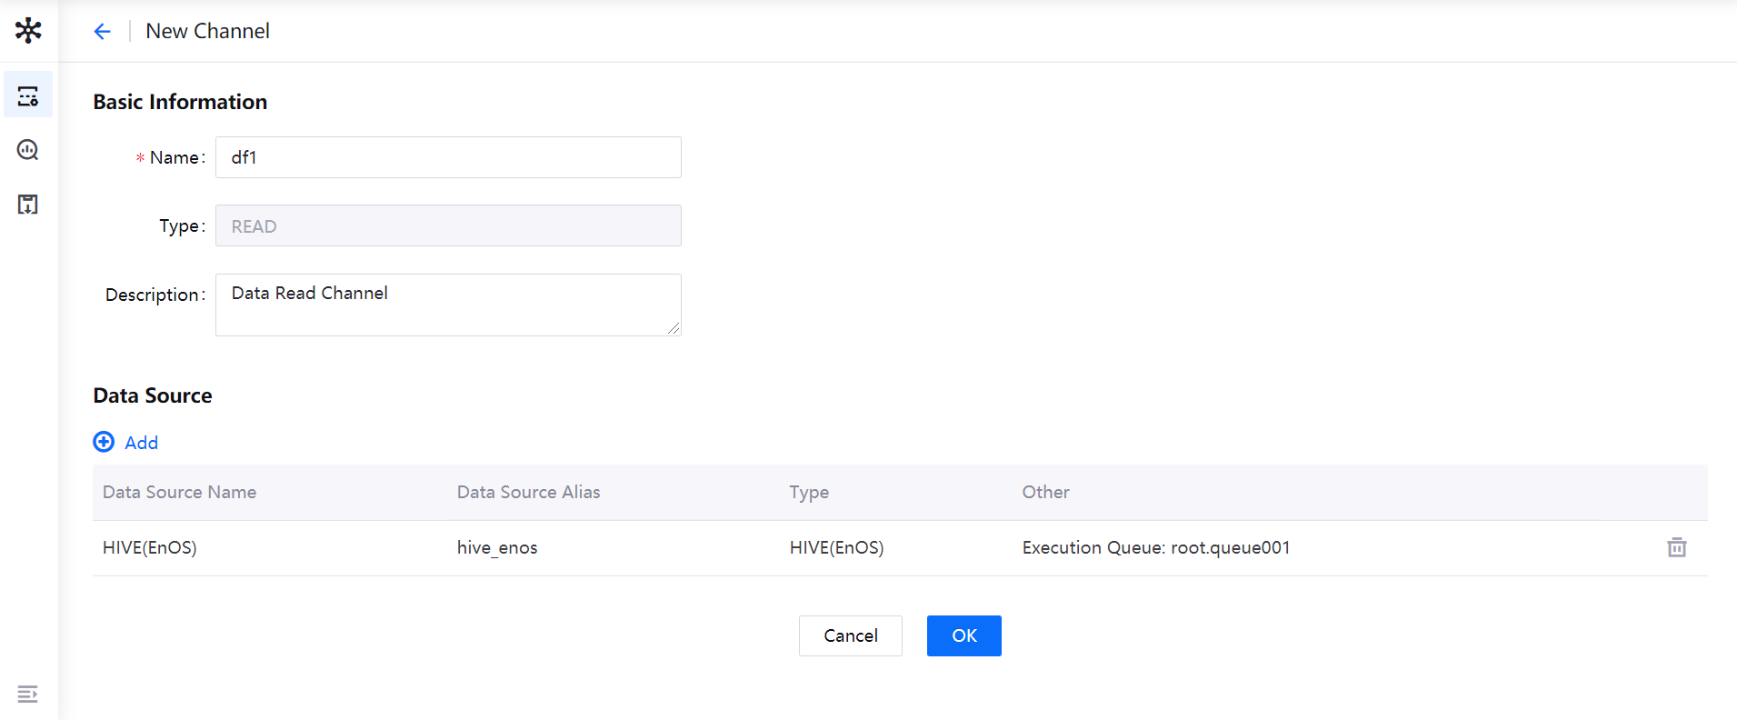Viewport: 1737px width, 720px height.
Task: Click the Basic Information section heading
Action: point(180,102)
